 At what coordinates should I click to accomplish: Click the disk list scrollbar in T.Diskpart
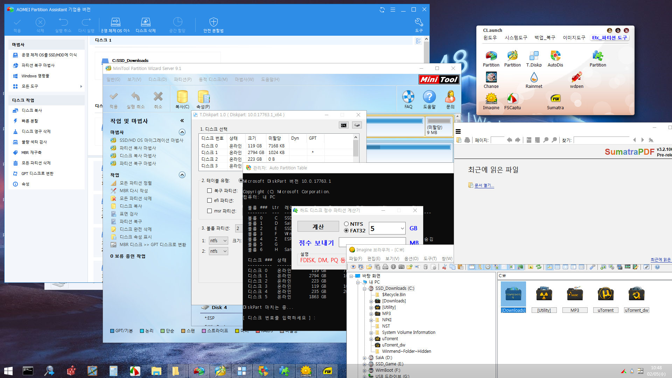click(x=356, y=149)
